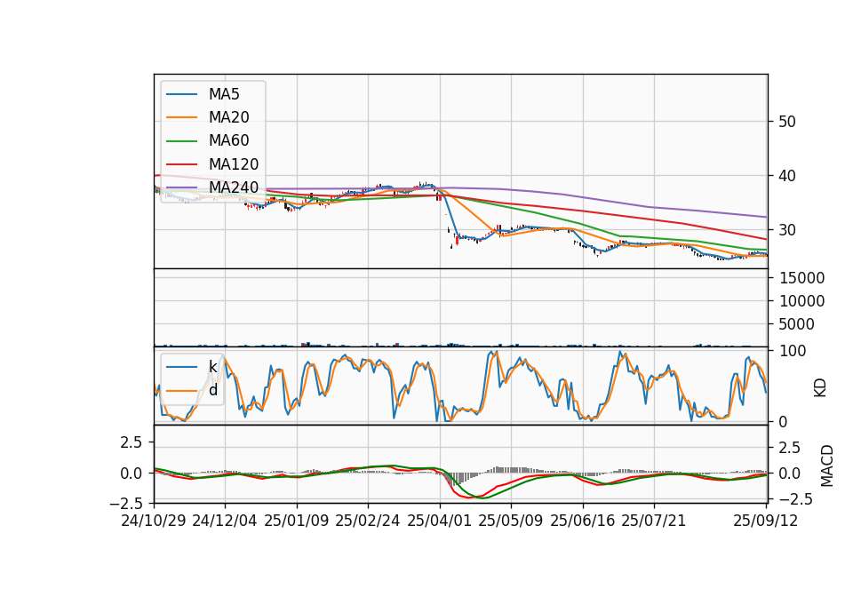The height and width of the screenshot is (613, 853).
Task: Click the MA20 legend label
Action: tap(228, 117)
